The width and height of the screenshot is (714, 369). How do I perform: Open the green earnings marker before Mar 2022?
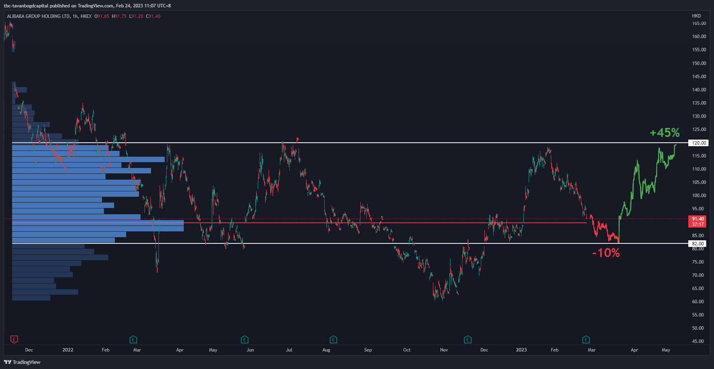click(x=133, y=339)
